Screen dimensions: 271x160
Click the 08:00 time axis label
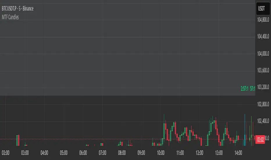pos(122,153)
